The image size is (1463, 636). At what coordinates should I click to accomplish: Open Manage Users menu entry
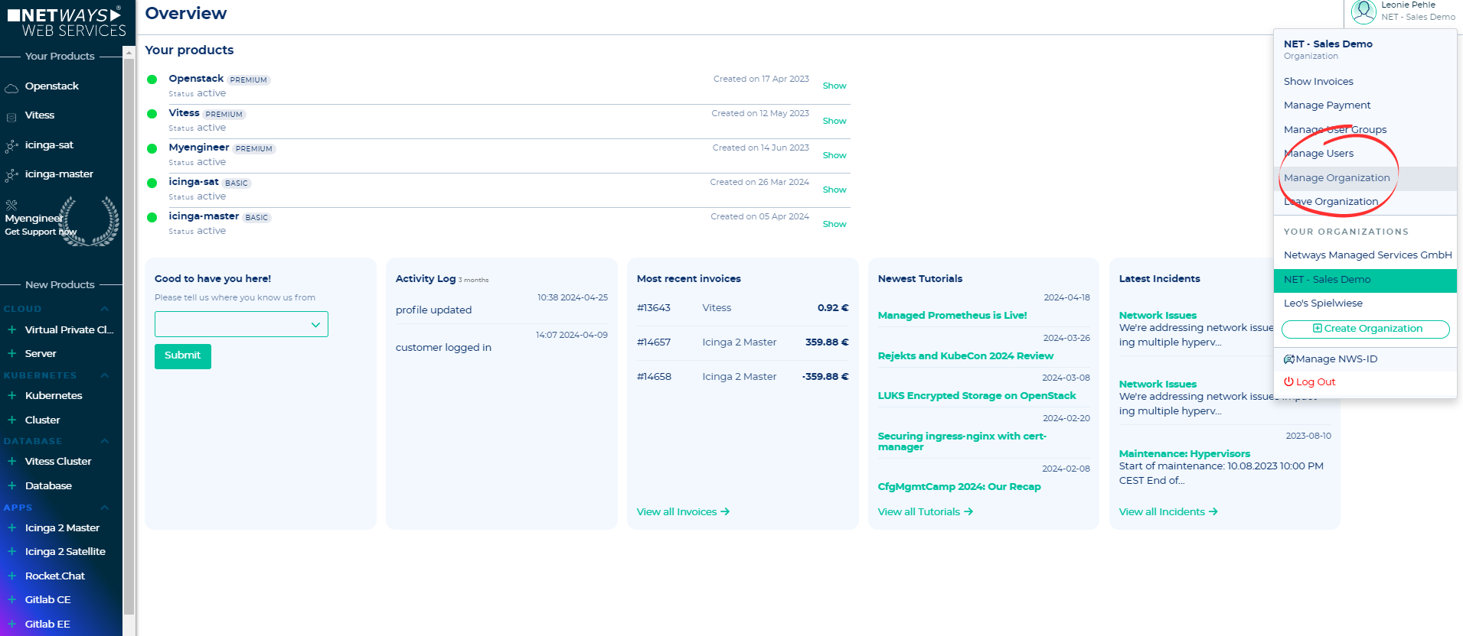pyautogui.click(x=1318, y=153)
